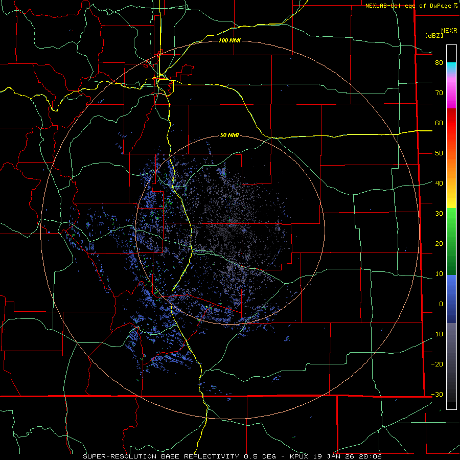Click the 40 value on dBZ scale
The image size is (460, 460).
pos(439,183)
